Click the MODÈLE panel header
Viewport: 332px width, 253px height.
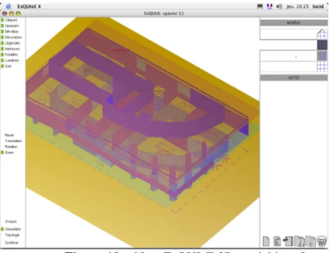[293, 23]
